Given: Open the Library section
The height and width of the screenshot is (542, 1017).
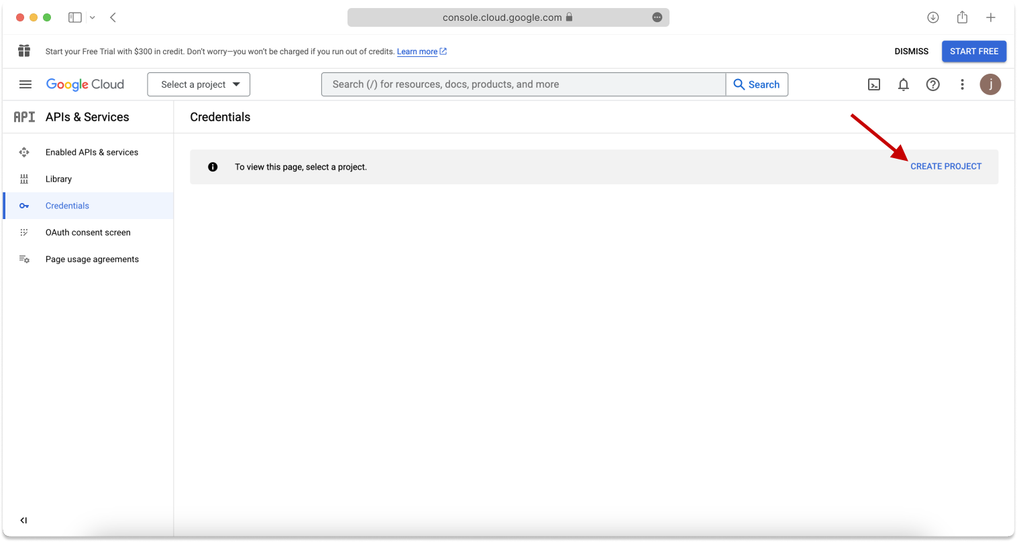Looking at the screenshot, I should pos(58,179).
